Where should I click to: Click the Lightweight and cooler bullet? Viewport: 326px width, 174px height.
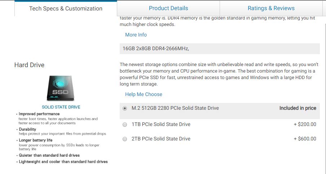pyautogui.click(x=63, y=162)
